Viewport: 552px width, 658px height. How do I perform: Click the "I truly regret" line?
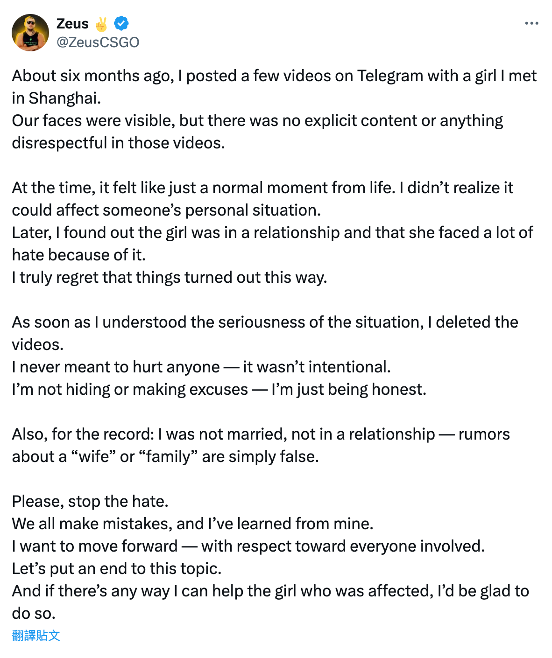coord(169,278)
